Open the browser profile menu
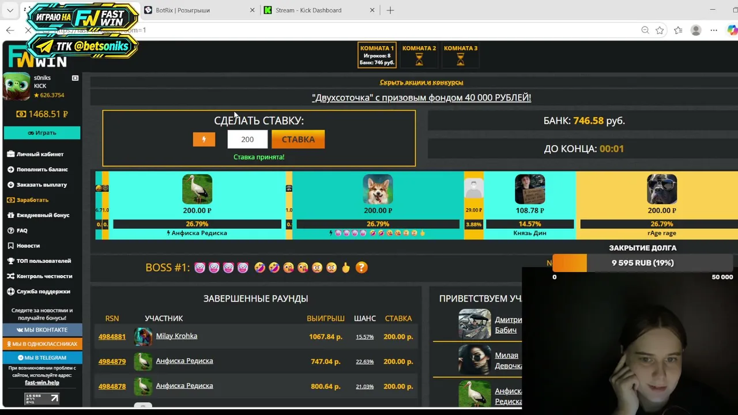 (x=696, y=30)
